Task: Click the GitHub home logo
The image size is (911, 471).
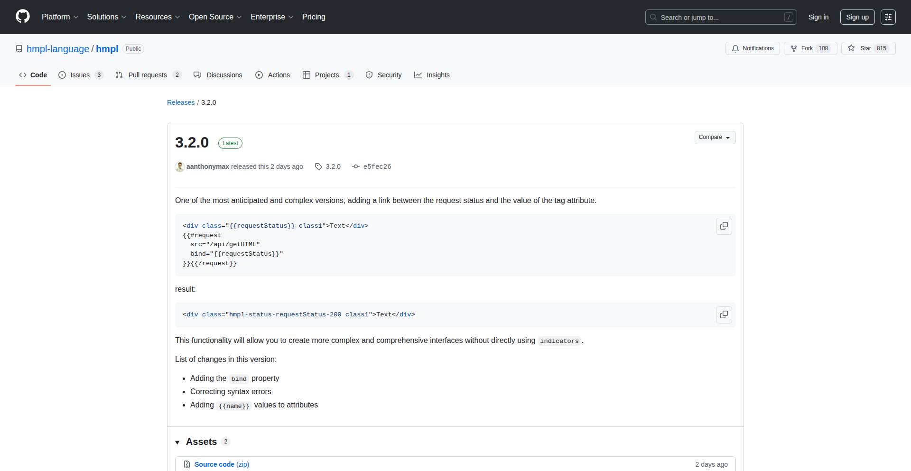Action: point(22,17)
